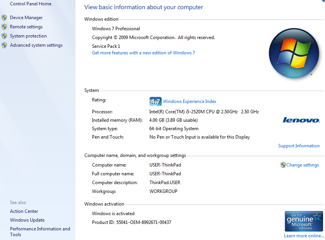
Task: Click the 'Computer name, domain, and workgroup settings' heading
Action: [x=135, y=155]
